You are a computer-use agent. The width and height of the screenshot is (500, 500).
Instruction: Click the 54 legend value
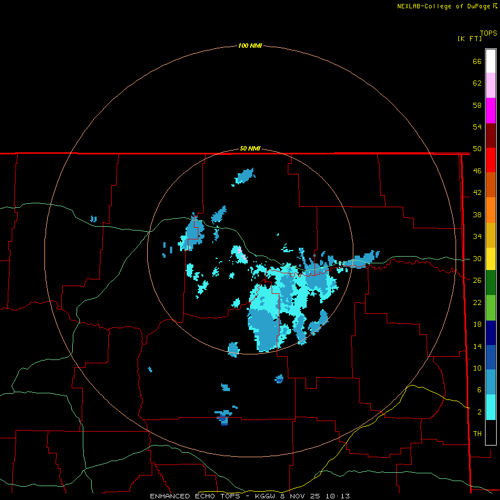point(477,127)
